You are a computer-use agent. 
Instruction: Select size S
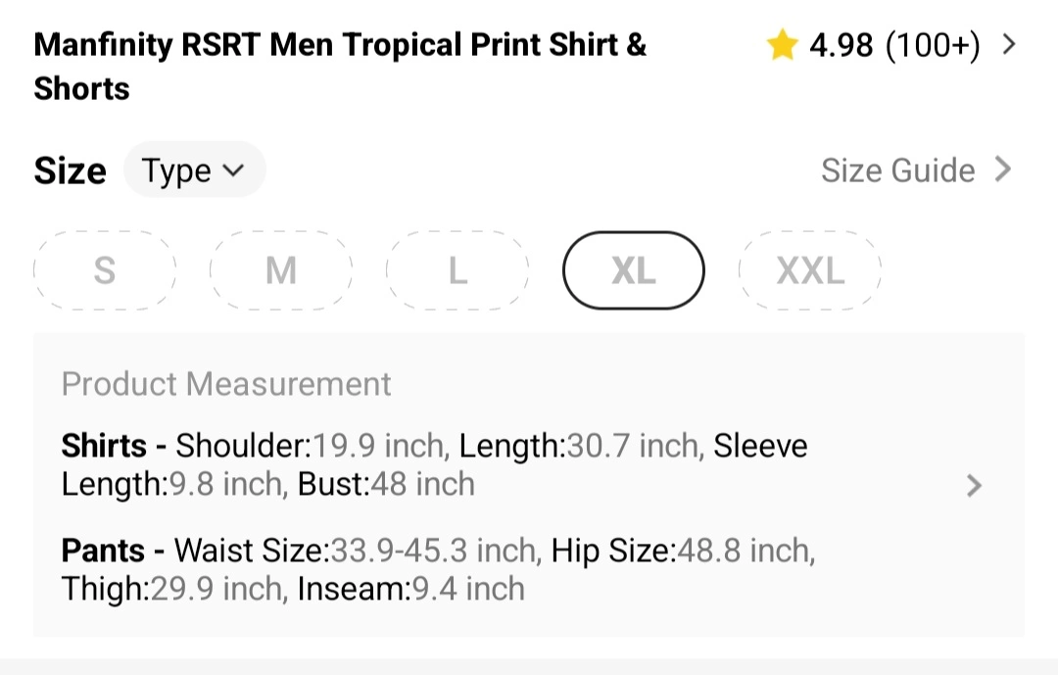point(105,270)
